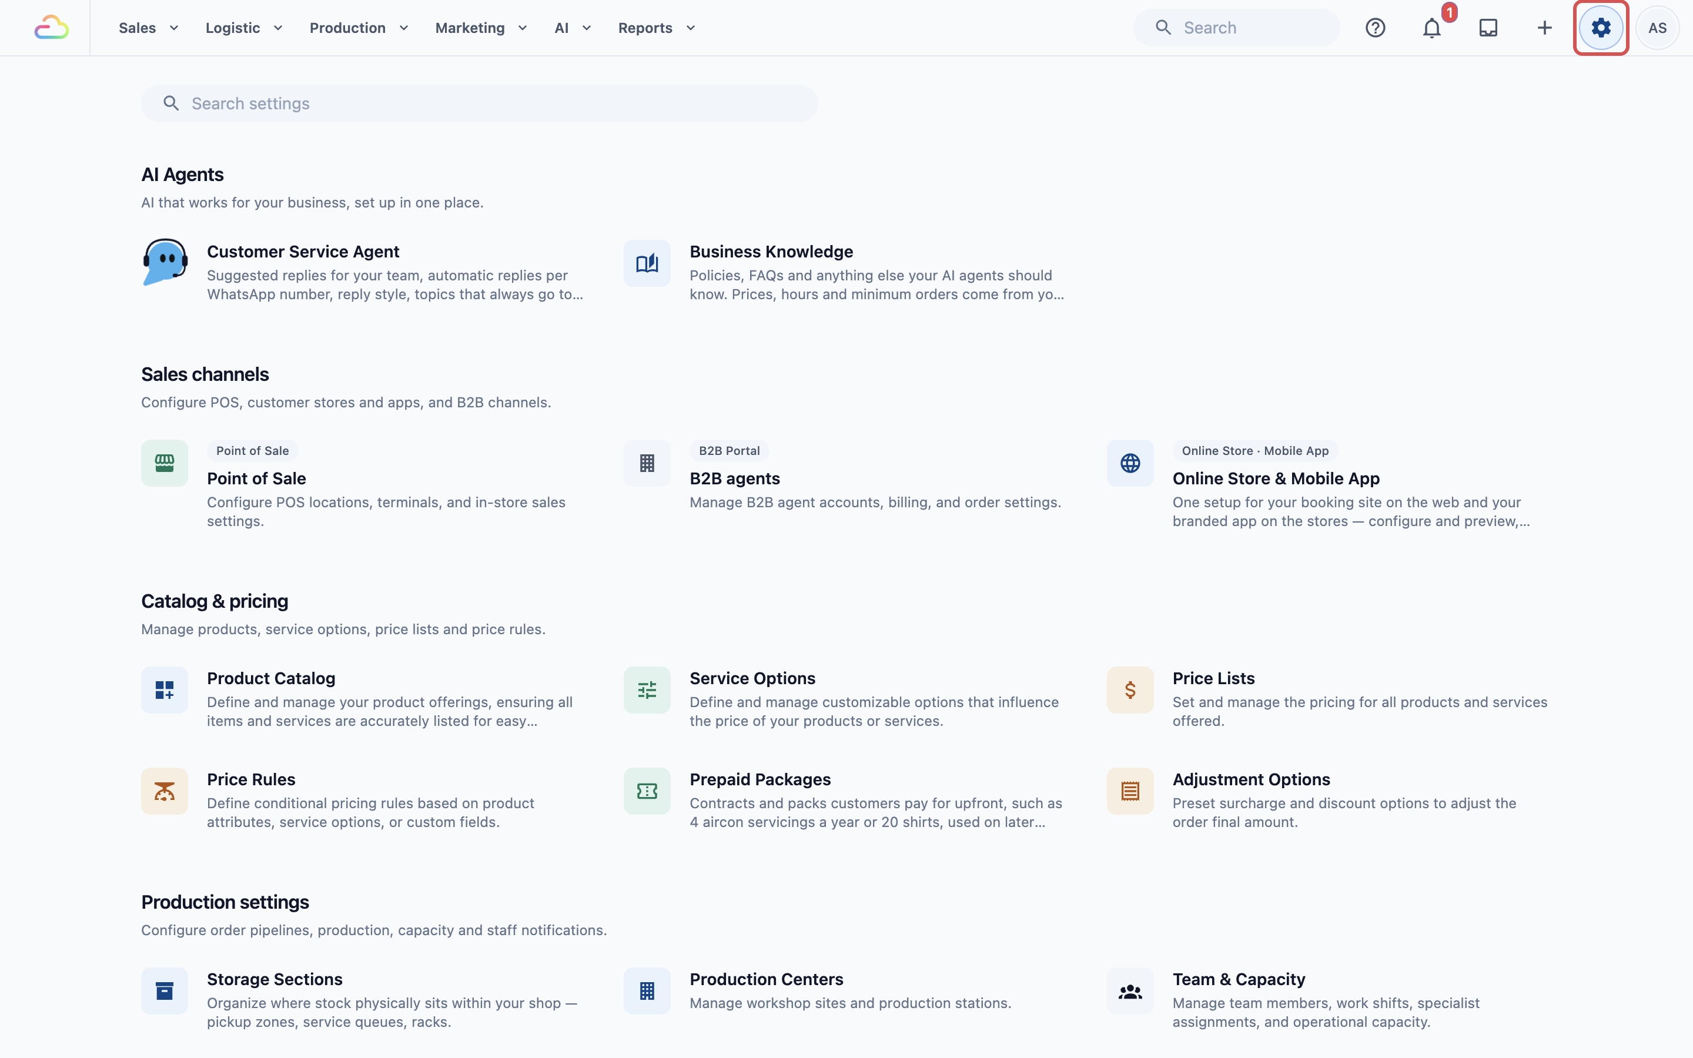Image resolution: width=1693 pixels, height=1058 pixels.
Task: Click the Point of Sale tag label
Action: tap(253, 451)
